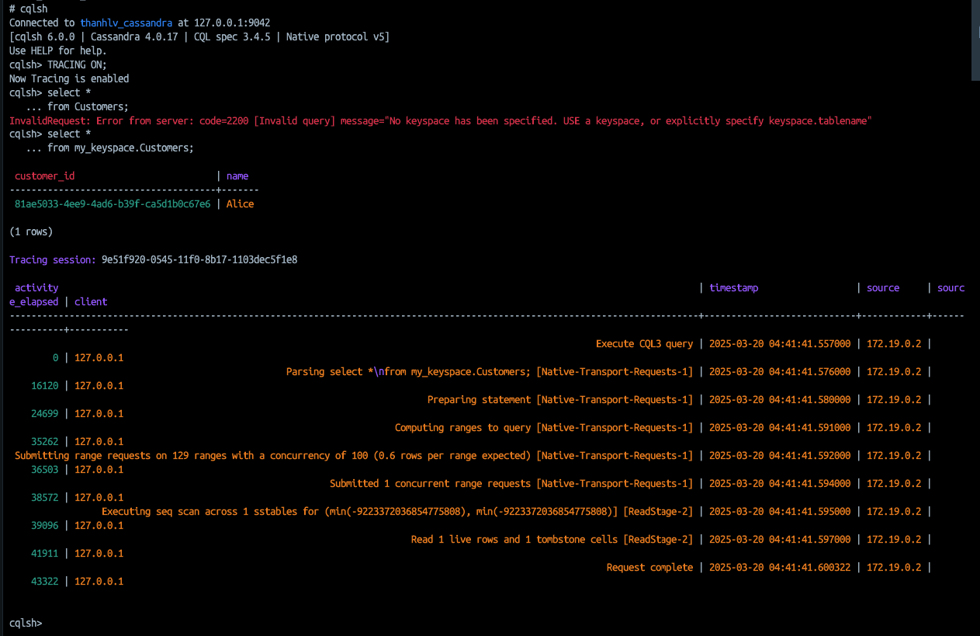Click elapsed value 39096
Image resolution: width=980 pixels, height=636 pixels.
[x=45, y=527]
